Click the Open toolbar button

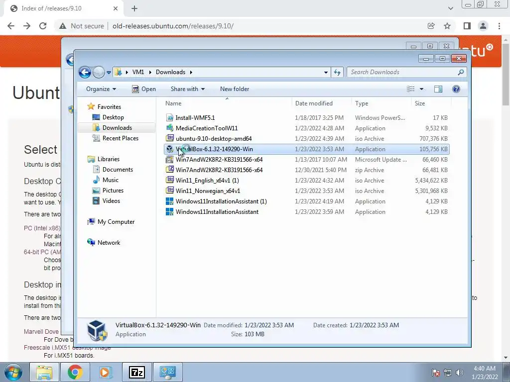(x=144, y=89)
